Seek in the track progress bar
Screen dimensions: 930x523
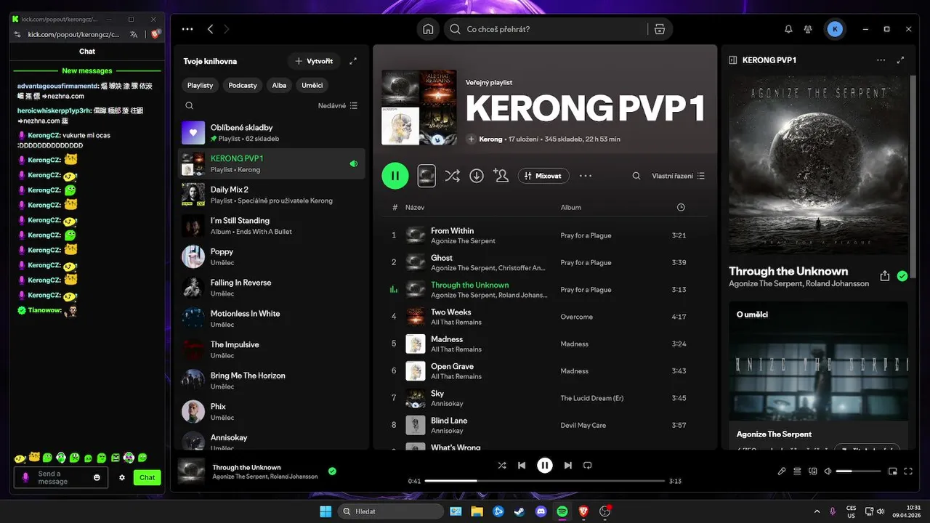pyautogui.click(x=545, y=481)
